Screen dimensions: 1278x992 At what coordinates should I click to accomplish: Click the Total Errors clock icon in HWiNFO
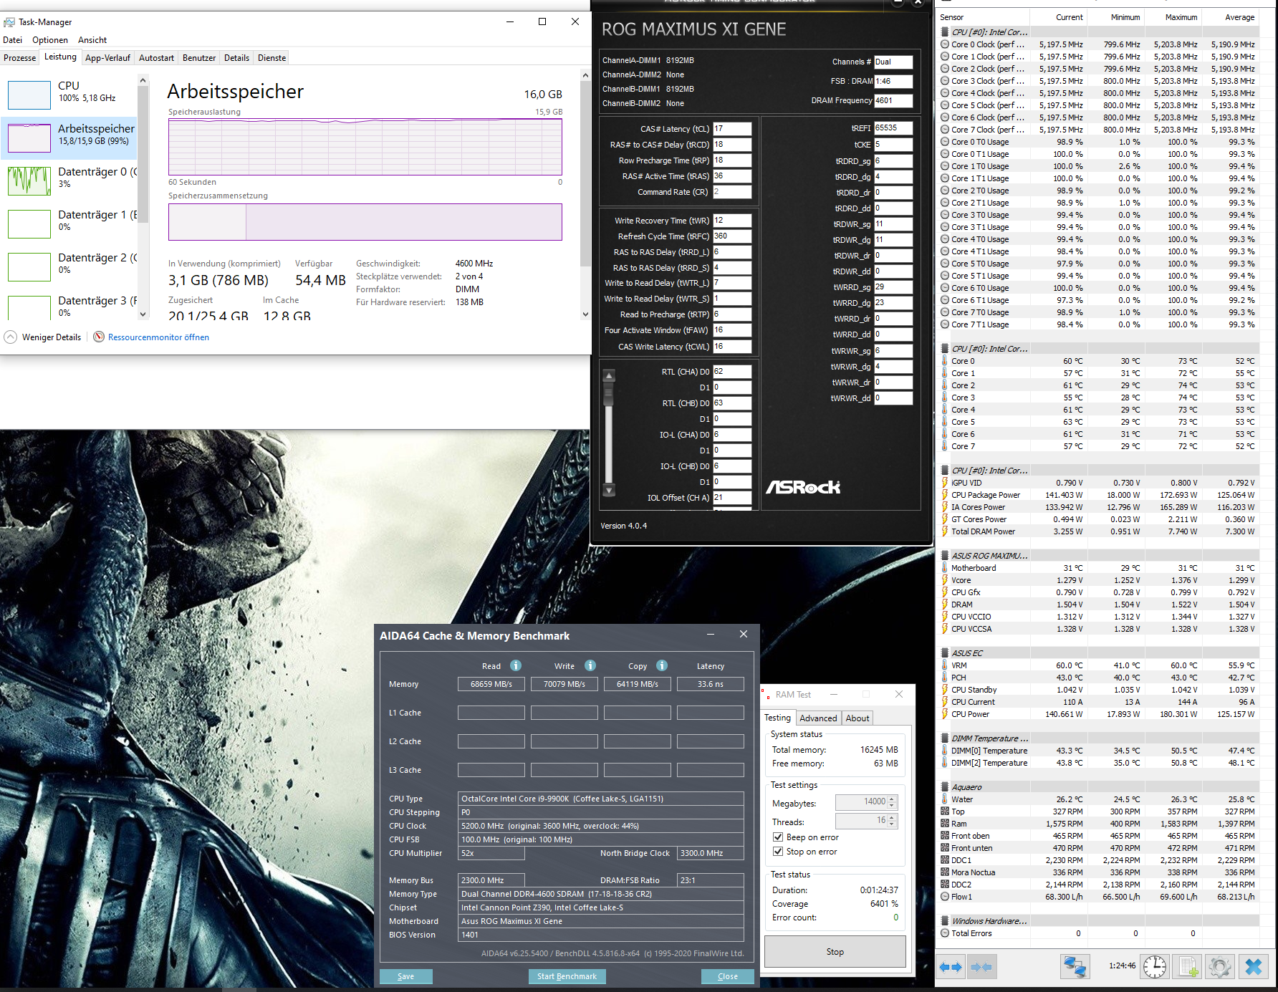tap(945, 933)
